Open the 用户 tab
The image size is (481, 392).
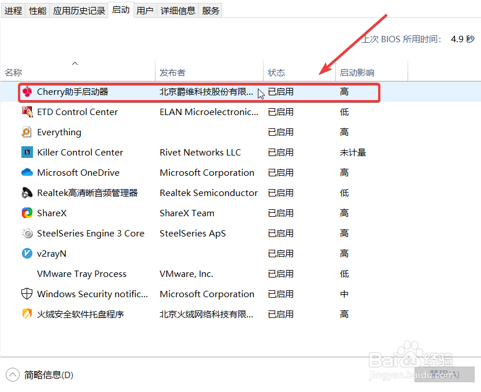pos(145,10)
